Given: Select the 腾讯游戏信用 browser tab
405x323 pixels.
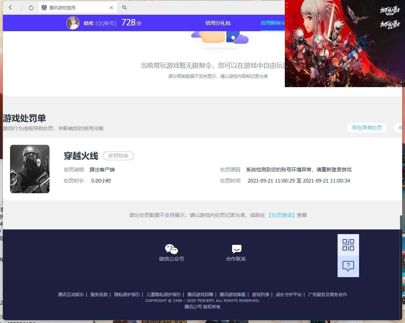Looking at the screenshot, I should tap(77, 8).
